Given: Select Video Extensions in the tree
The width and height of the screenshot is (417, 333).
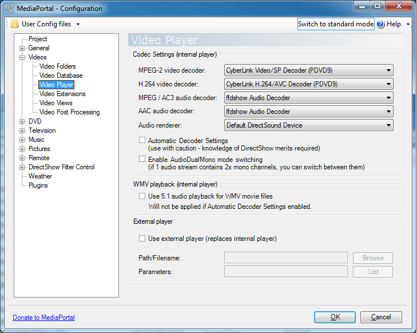Looking at the screenshot, I should [62, 94].
